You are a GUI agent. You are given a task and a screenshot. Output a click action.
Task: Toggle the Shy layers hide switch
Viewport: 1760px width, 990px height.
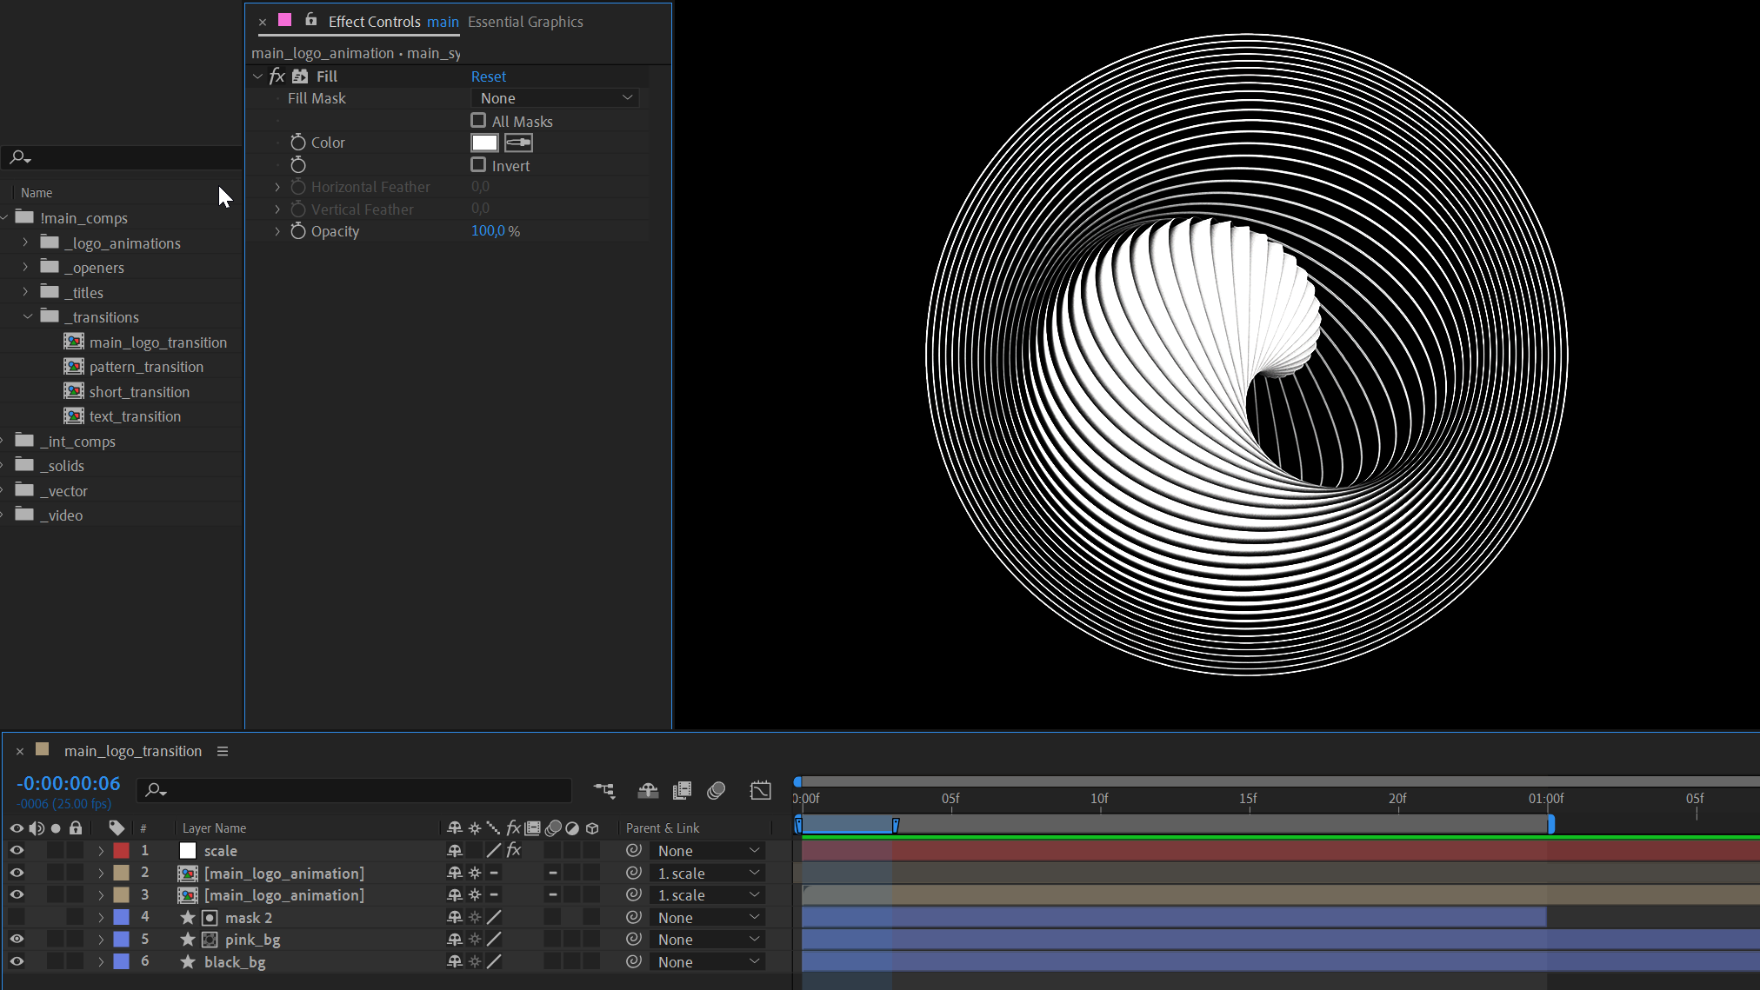648,790
